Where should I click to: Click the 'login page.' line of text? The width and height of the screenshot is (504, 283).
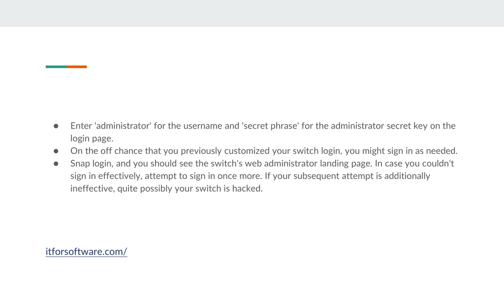point(92,138)
